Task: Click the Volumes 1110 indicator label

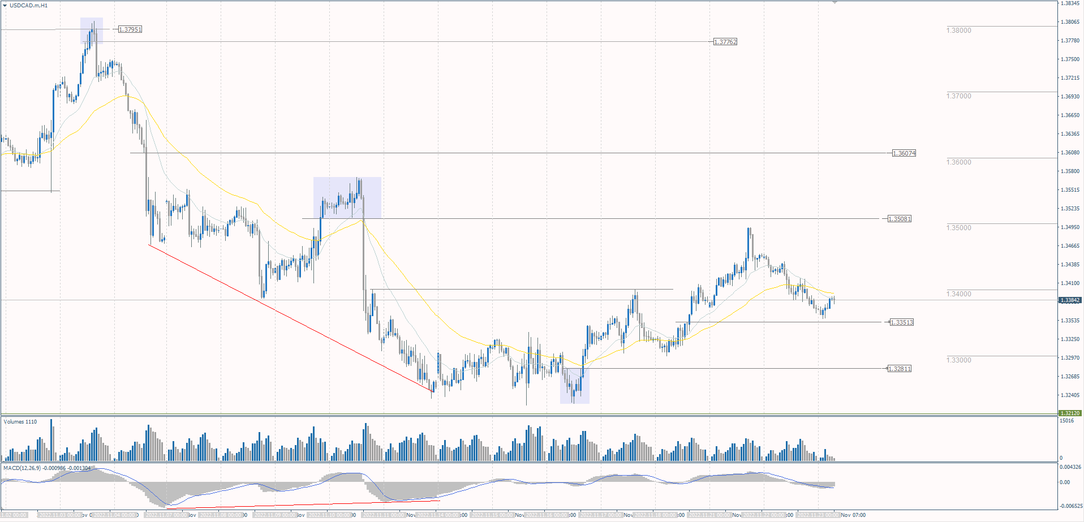Action: coord(20,422)
